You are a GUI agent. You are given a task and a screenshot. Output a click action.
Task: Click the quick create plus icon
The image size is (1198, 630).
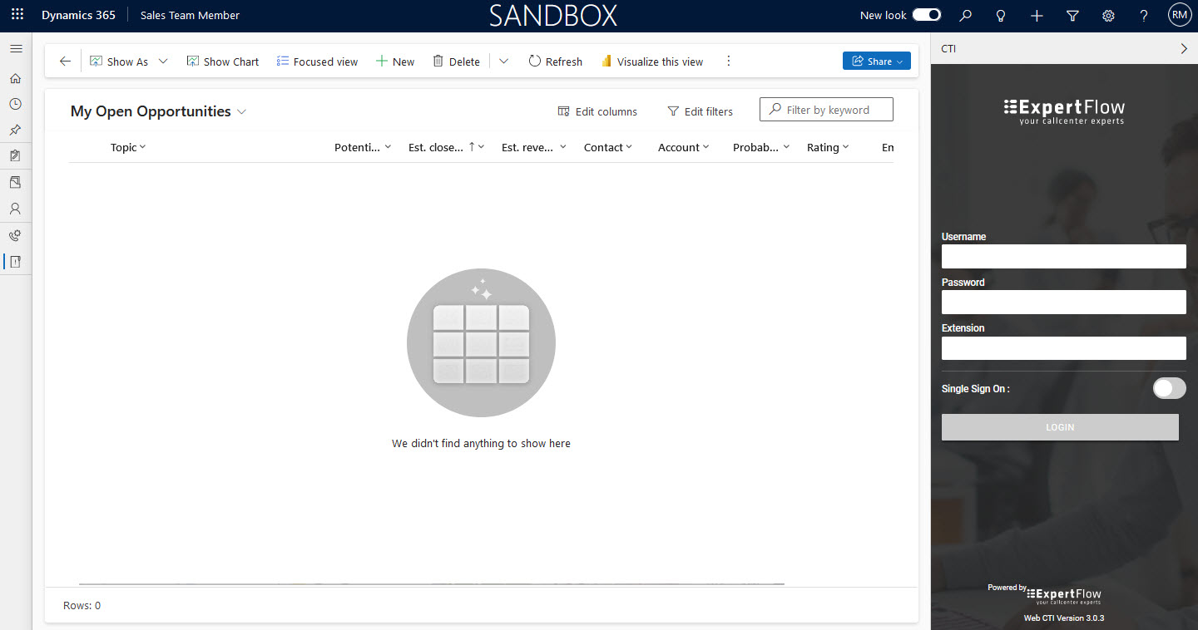pos(1037,16)
